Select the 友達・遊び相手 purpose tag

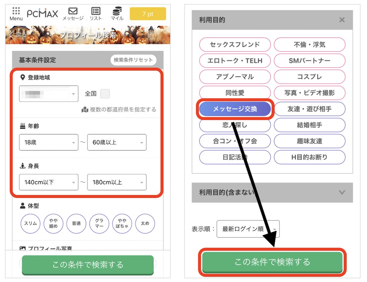[x=309, y=109]
